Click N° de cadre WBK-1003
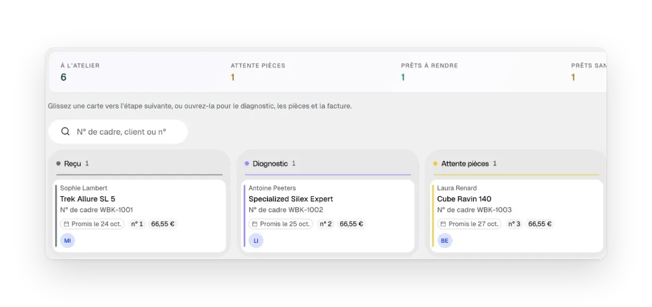 pos(474,210)
